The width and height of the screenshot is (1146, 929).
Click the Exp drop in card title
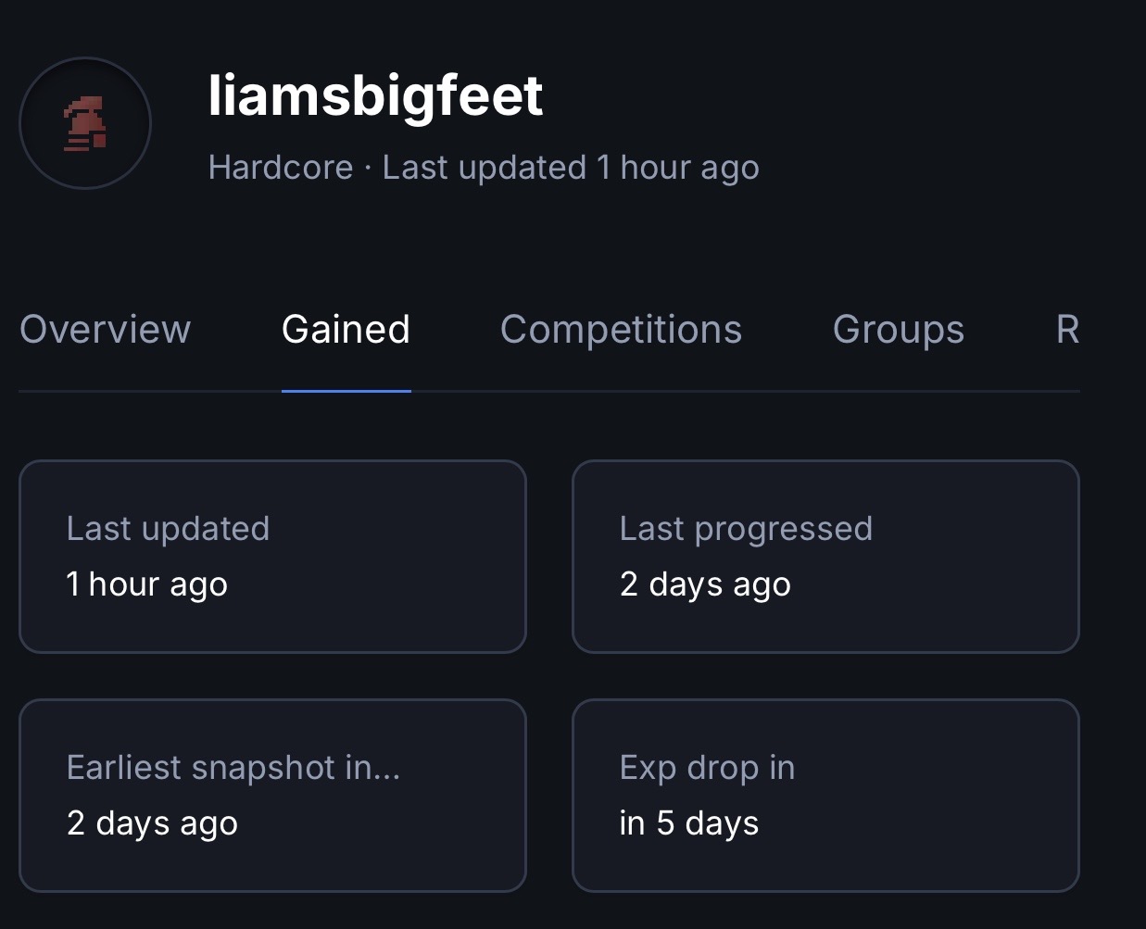707,768
